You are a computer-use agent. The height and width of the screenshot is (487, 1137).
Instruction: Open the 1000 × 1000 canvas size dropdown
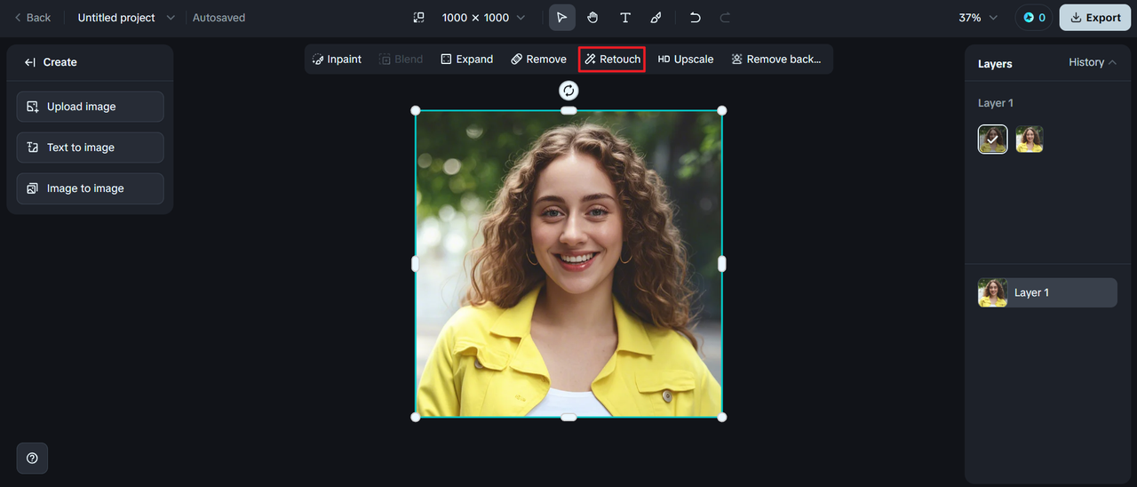483,18
